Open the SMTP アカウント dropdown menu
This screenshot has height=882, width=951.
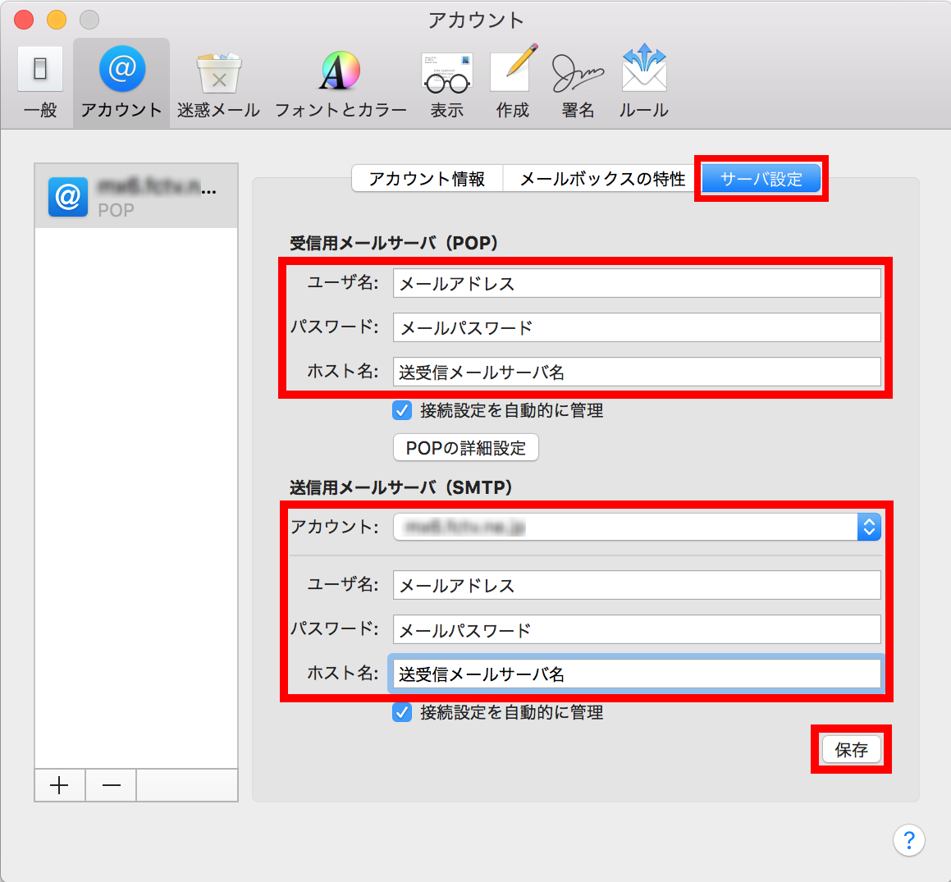[x=868, y=527]
